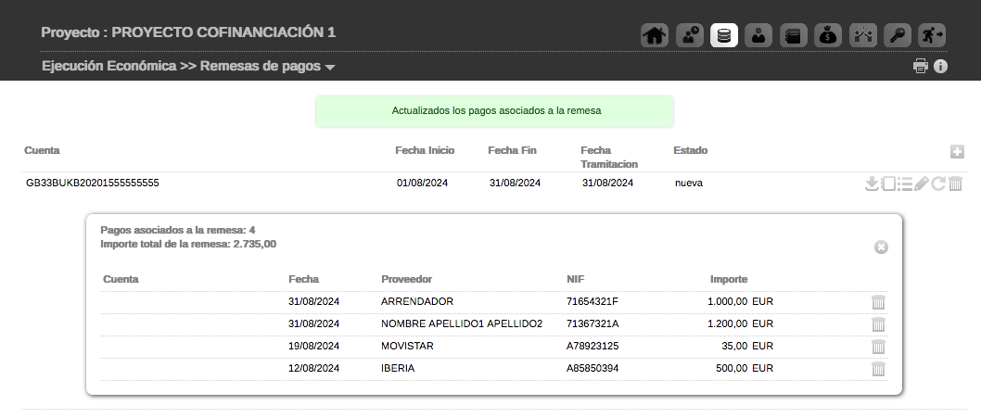Click the notebook icon in remesa row

coord(888,184)
